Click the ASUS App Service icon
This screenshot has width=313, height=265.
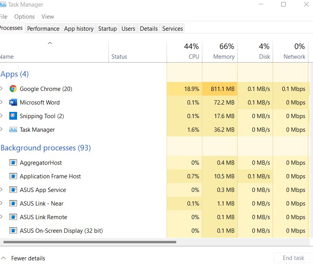point(13,190)
